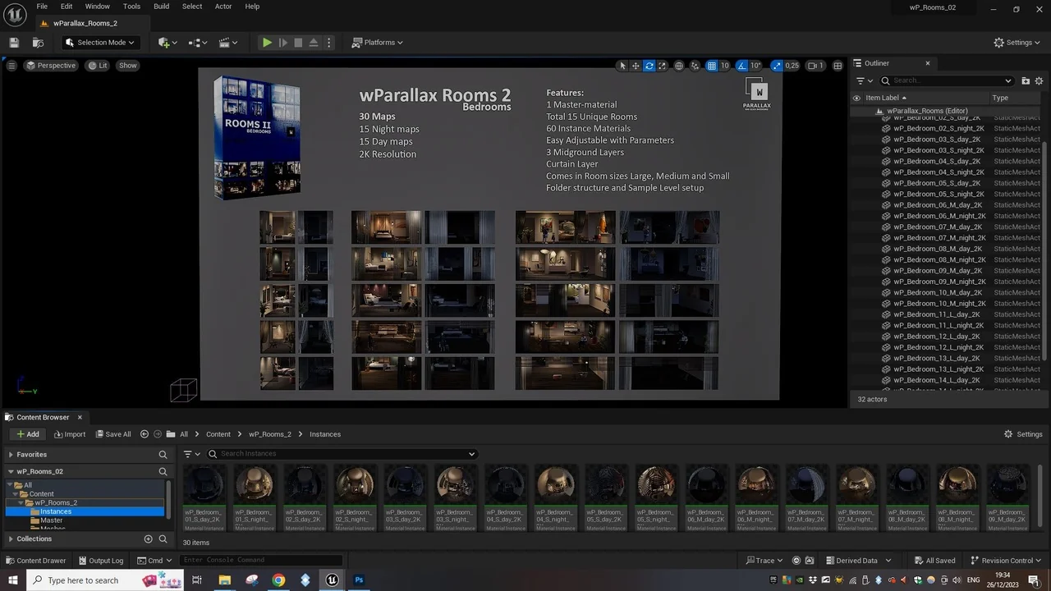The image size is (1051, 591).
Task: Activate the translate move tool in viewport
Action: (x=636, y=66)
